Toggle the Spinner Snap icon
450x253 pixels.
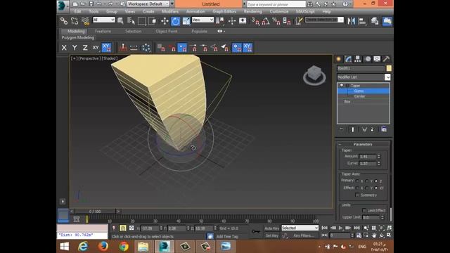287,21
